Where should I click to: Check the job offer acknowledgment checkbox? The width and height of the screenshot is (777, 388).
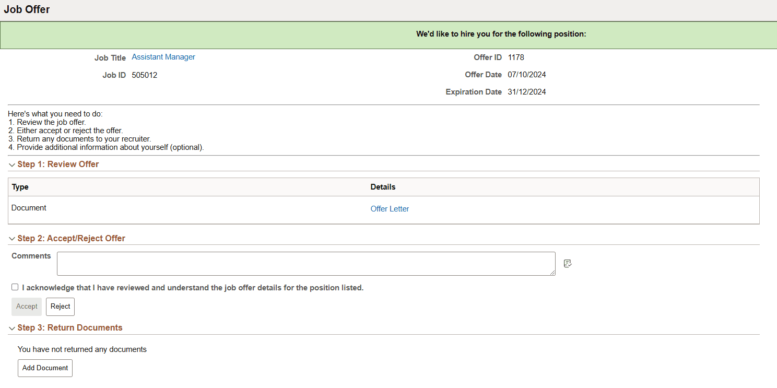click(x=15, y=287)
